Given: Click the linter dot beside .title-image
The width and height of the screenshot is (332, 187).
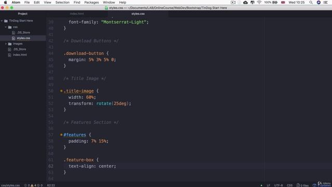Looking at the screenshot, I should pos(61,91).
